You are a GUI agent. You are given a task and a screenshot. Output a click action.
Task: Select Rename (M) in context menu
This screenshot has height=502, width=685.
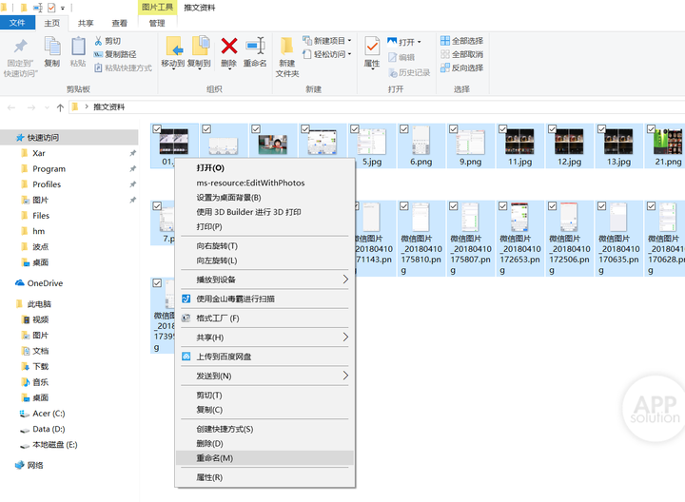[x=264, y=458]
